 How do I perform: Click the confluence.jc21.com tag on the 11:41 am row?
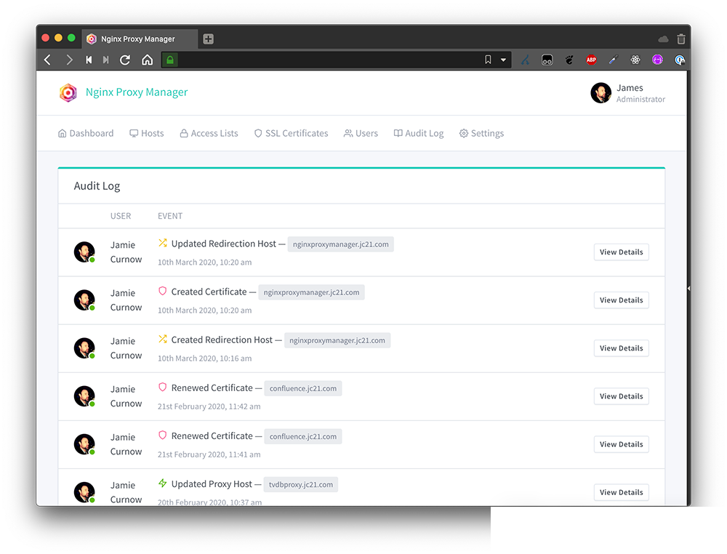(302, 437)
